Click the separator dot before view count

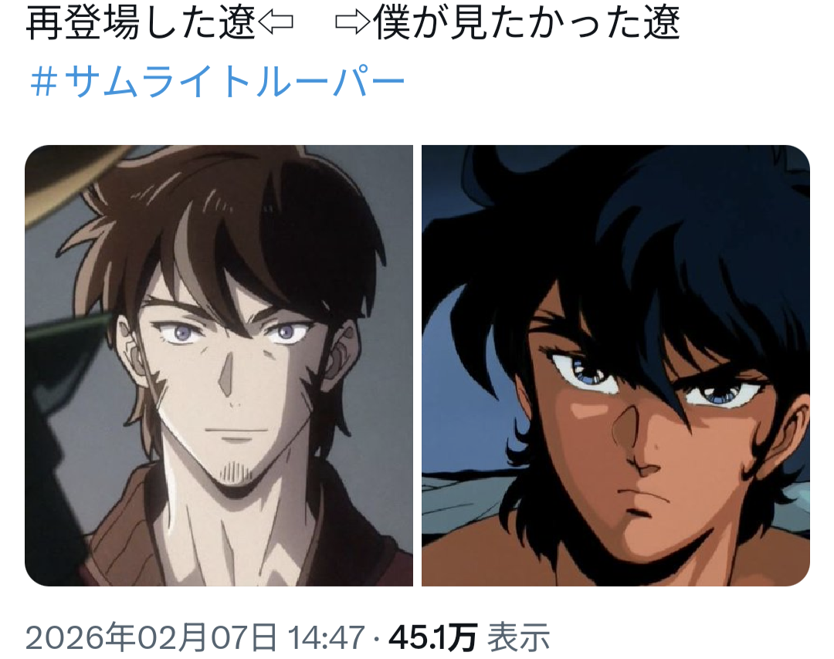pyautogui.click(x=377, y=638)
